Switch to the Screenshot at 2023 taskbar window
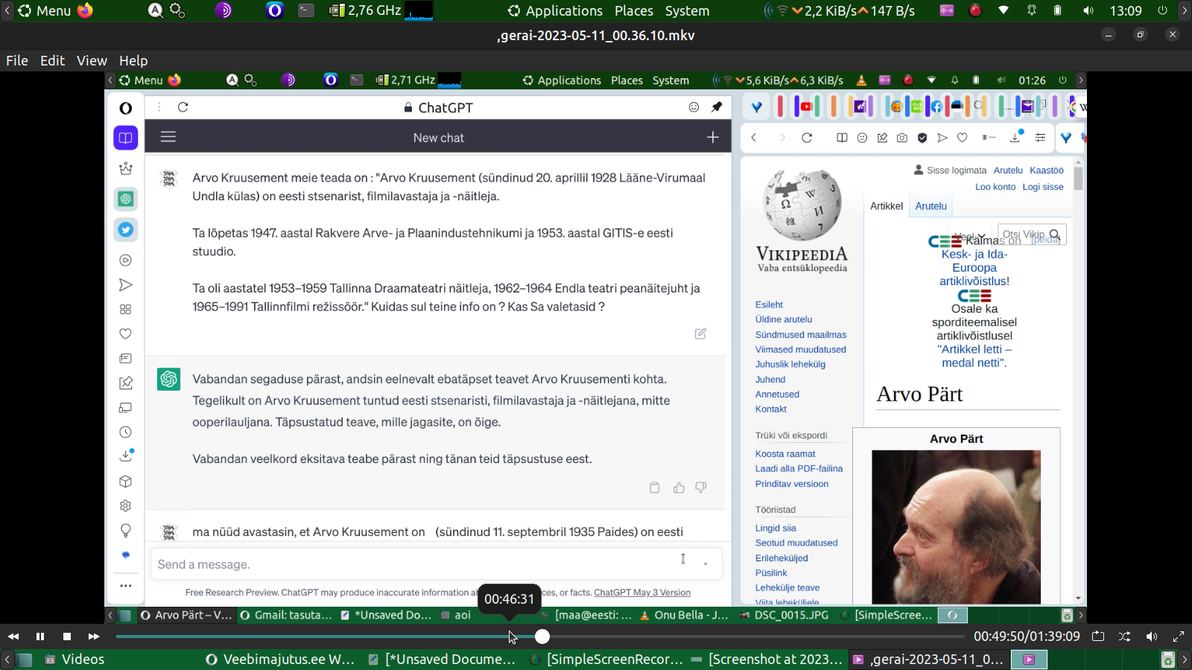This screenshot has height=670, width=1192. point(767,660)
